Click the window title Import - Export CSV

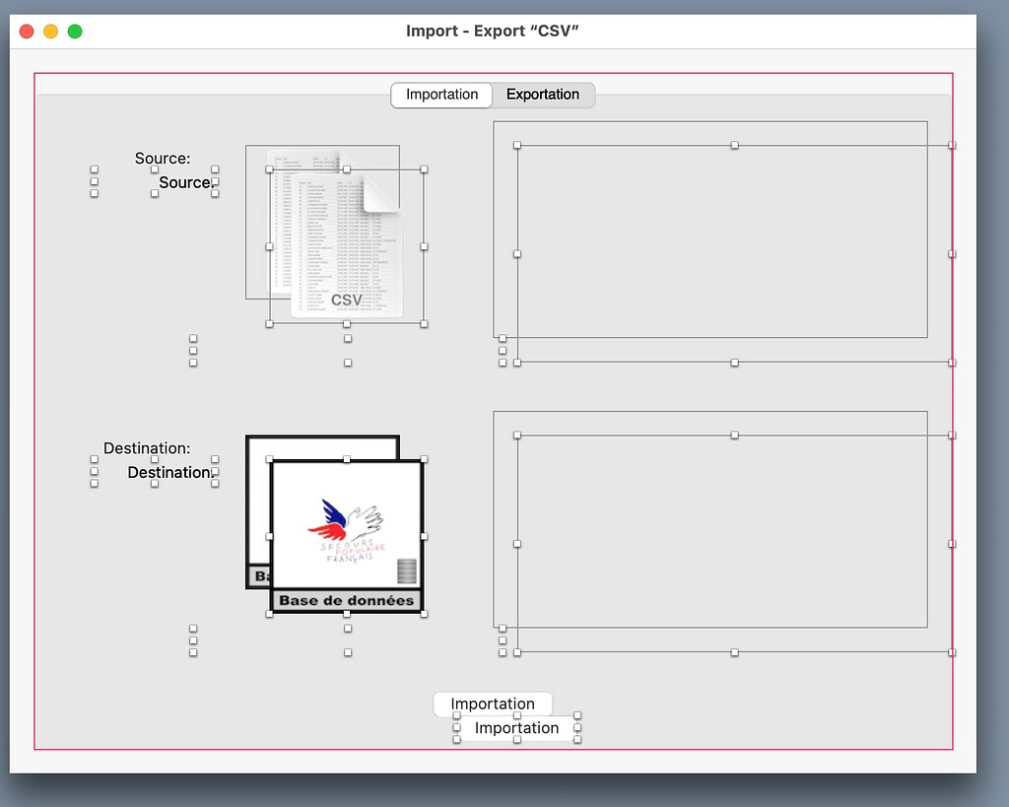(494, 31)
